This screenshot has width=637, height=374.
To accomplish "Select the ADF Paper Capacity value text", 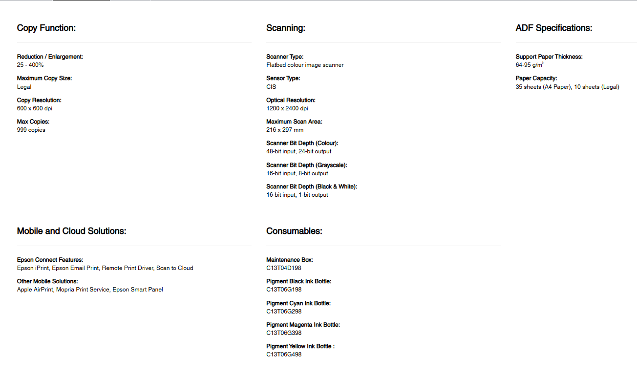I will [568, 87].
